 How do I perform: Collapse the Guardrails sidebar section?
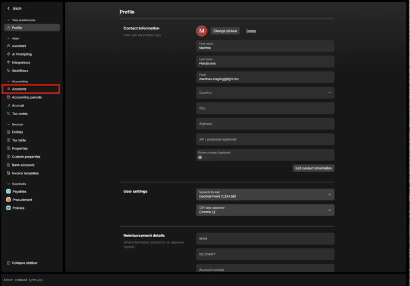(9, 184)
